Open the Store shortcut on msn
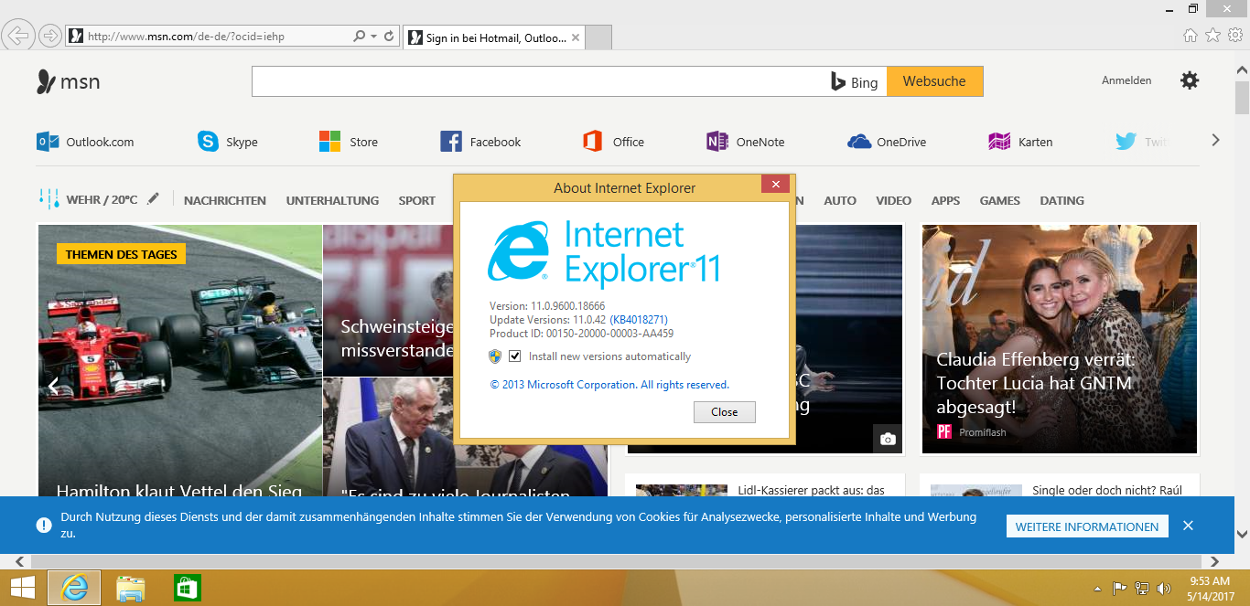The width and height of the screenshot is (1250, 606). tap(349, 142)
